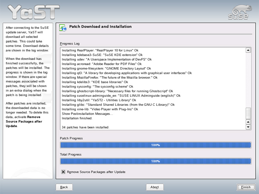259x194 pixels.
Task: Select the 'Installing xine-lib' log line
Action: 100,109
